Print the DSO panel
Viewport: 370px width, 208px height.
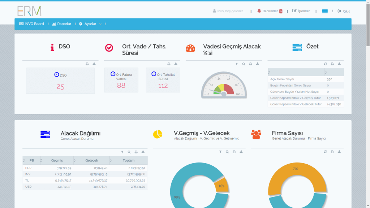(x=87, y=64)
